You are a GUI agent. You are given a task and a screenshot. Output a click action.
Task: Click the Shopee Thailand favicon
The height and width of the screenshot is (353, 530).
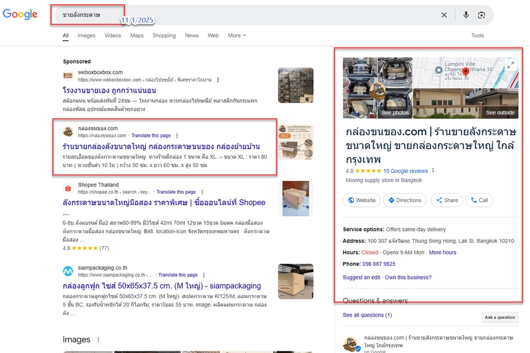[x=68, y=188]
